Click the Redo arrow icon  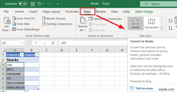point(49,4)
